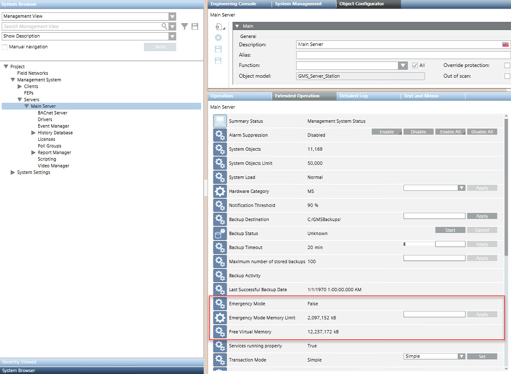Image resolution: width=511 pixels, height=374 pixels.
Task: Uncheck the All checkbox beside Function
Action: click(416, 65)
